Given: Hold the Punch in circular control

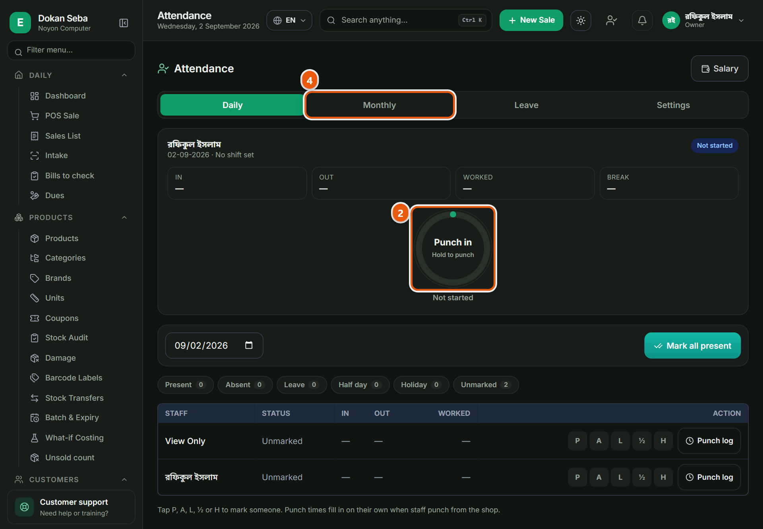Looking at the screenshot, I should (453, 248).
